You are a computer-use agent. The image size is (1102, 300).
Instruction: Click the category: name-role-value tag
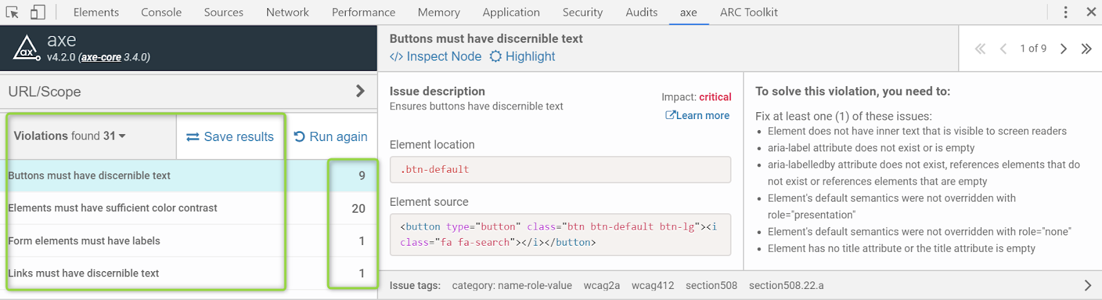(x=512, y=286)
